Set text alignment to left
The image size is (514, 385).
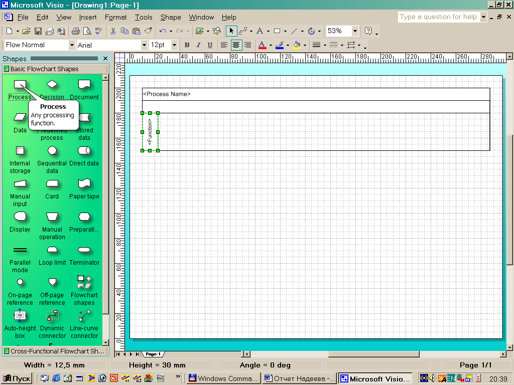[224, 45]
